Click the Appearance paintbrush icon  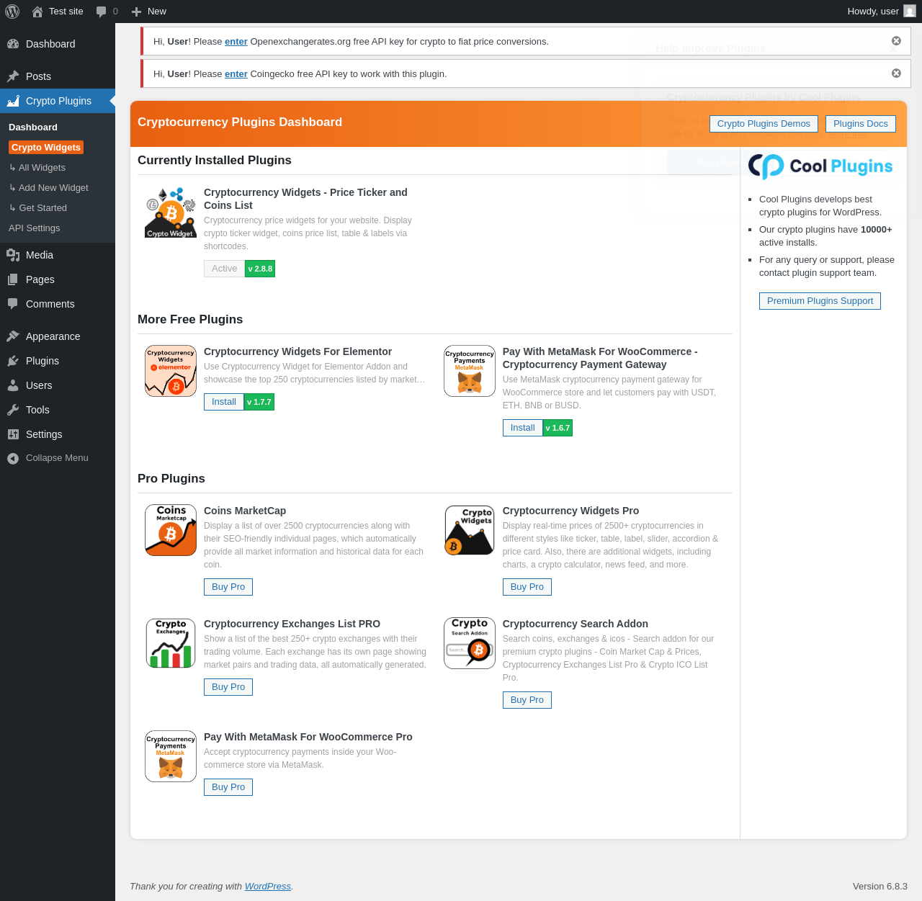pyautogui.click(x=13, y=336)
